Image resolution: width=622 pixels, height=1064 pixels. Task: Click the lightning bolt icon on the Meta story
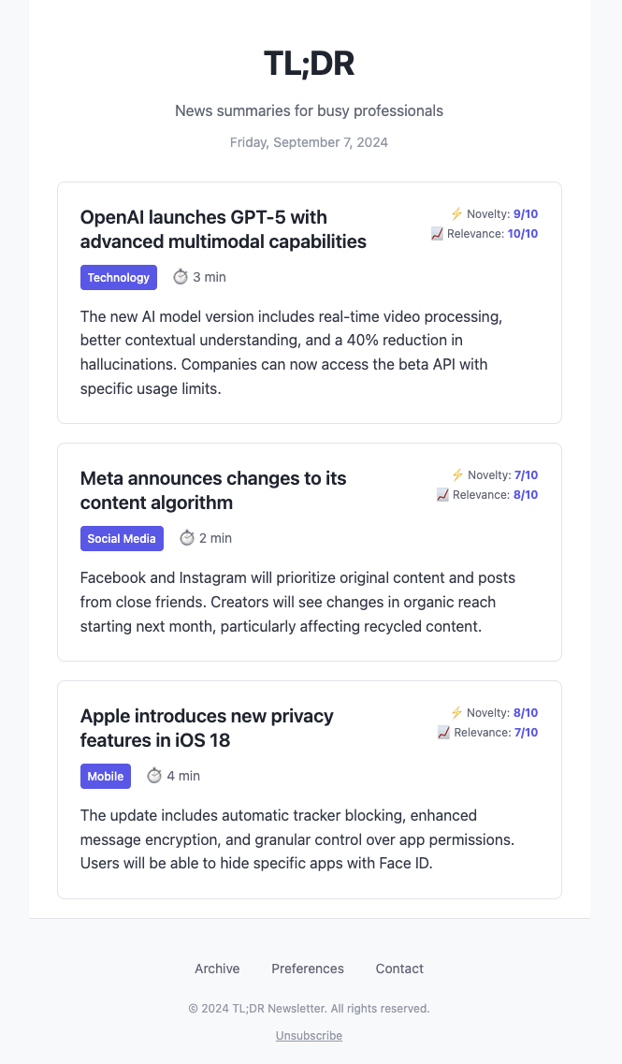(x=458, y=474)
